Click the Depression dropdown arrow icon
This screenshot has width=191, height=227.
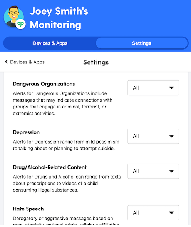(171, 136)
